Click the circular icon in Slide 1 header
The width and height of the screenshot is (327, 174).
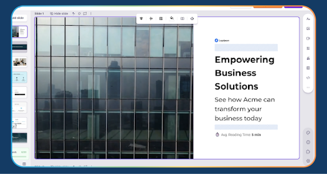(79, 14)
